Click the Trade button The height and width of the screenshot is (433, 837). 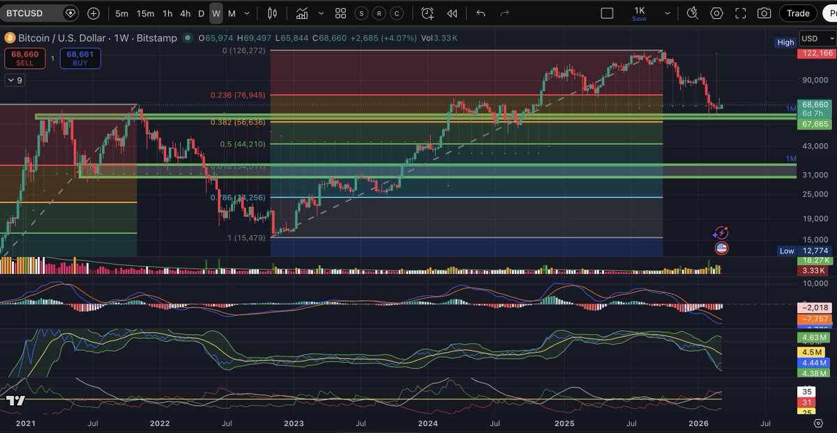click(x=798, y=13)
